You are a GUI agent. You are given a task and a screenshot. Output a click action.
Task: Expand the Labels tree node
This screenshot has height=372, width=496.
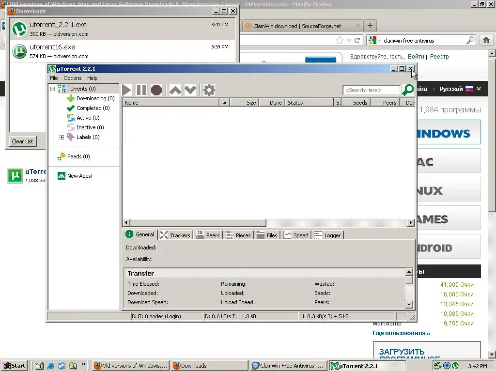[x=62, y=137]
